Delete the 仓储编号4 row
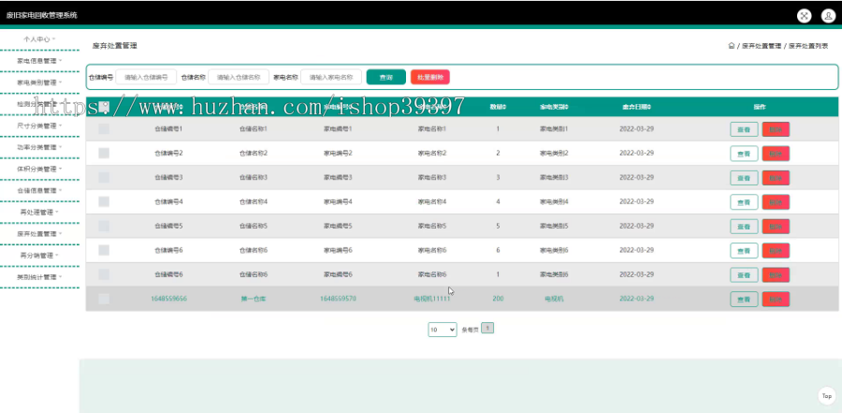The image size is (842, 413). point(776,202)
